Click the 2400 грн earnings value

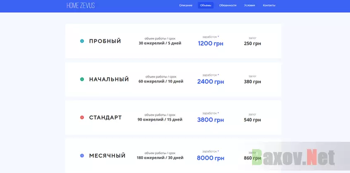(x=210, y=82)
